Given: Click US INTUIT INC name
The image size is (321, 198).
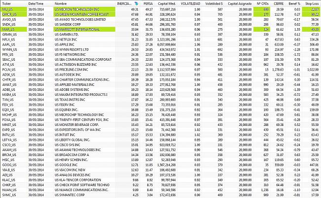Looking at the screenshot, I should point(65,135).
